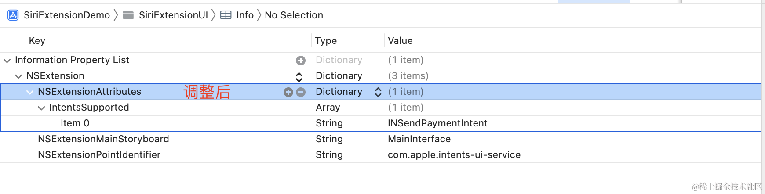Viewport: 765px width, 194px height.
Task: Click the SiriExtensionDemo project icon in breadcrumb
Action: [13, 15]
